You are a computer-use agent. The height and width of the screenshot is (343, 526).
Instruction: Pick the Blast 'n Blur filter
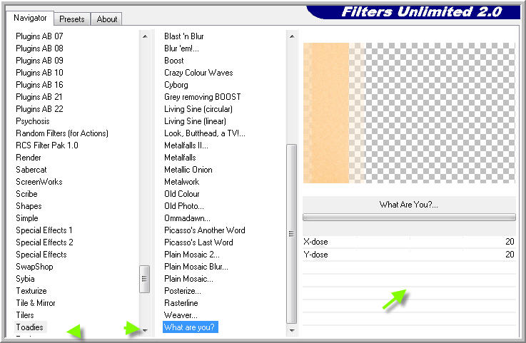pyautogui.click(x=184, y=36)
